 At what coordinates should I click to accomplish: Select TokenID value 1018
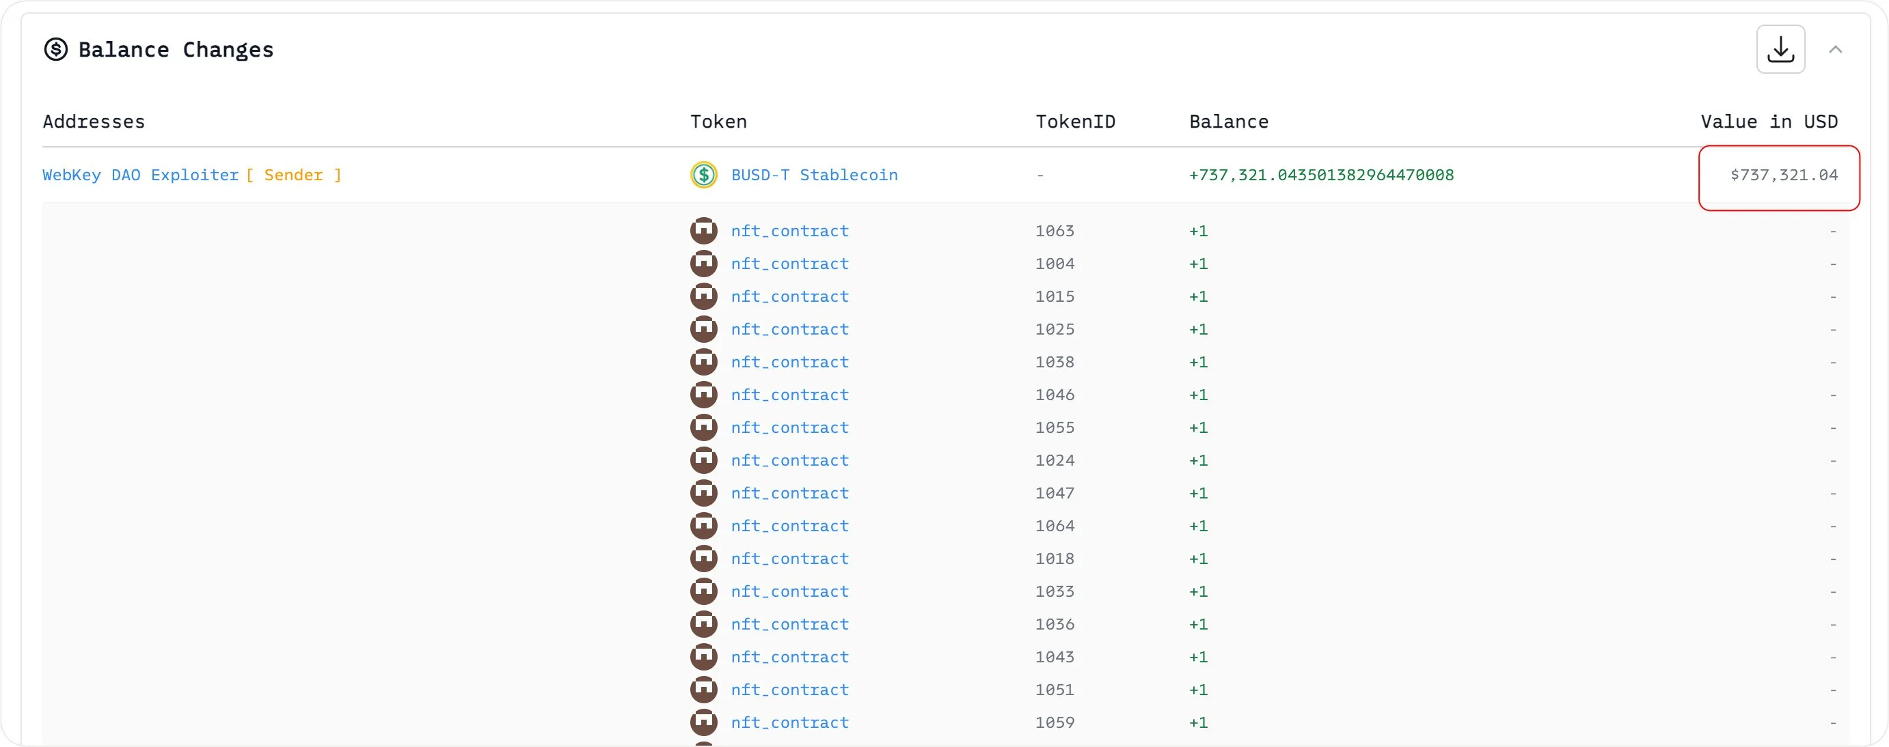1055,559
